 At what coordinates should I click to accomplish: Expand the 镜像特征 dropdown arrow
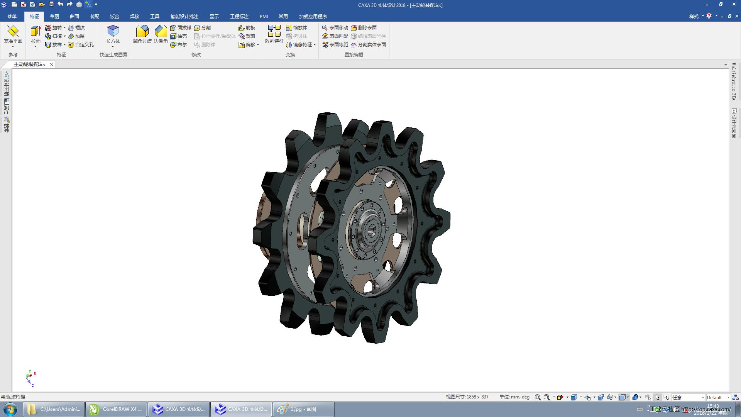point(315,45)
